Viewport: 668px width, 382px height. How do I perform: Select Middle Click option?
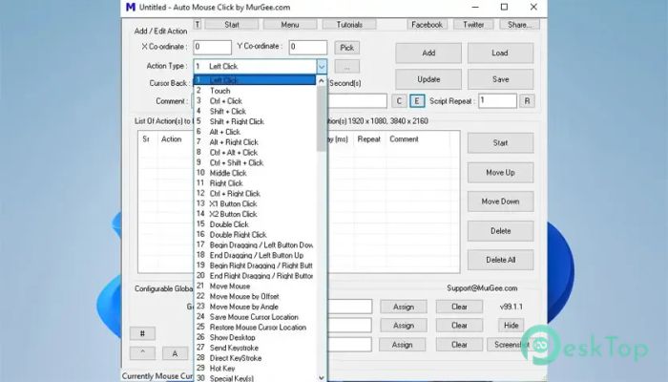click(255, 173)
